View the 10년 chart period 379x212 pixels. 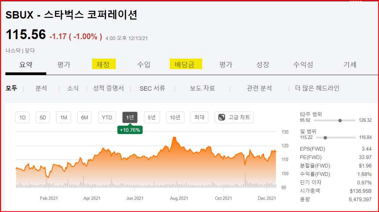tap(175, 117)
